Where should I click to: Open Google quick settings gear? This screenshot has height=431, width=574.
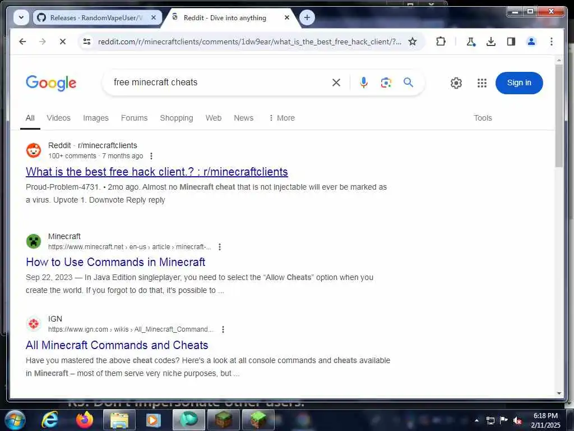click(x=456, y=83)
